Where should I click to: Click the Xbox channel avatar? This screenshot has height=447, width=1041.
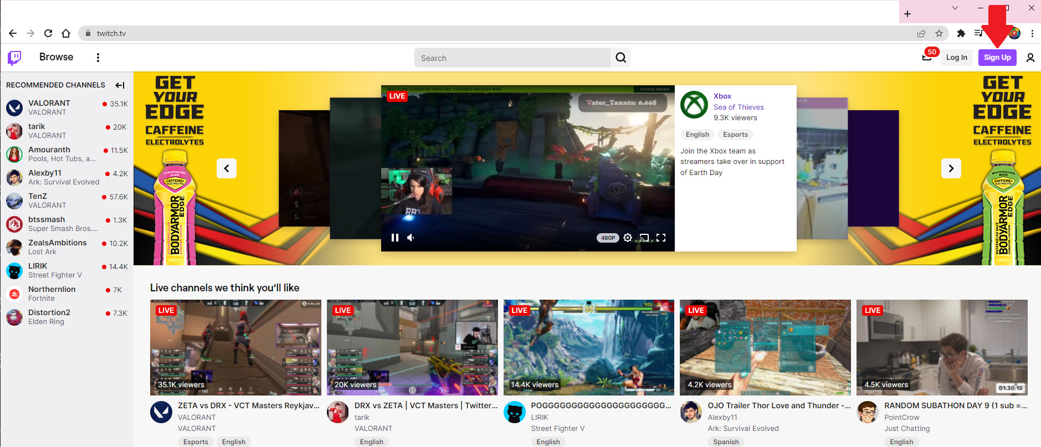694,105
